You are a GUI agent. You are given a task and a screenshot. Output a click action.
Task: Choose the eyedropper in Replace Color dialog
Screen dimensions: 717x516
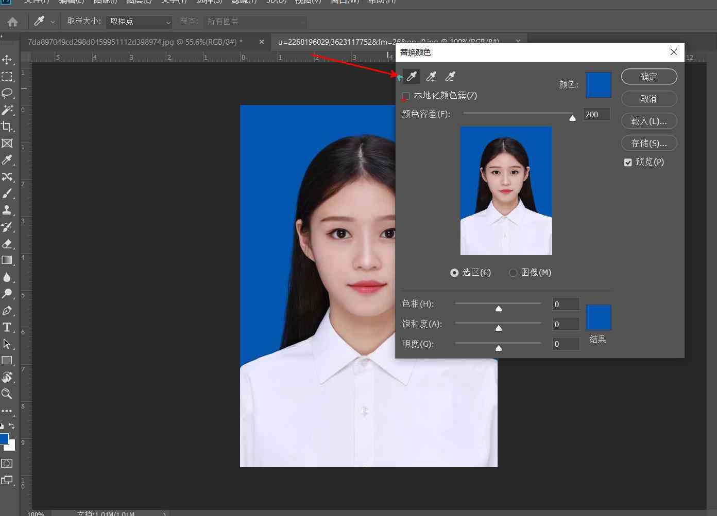412,77
